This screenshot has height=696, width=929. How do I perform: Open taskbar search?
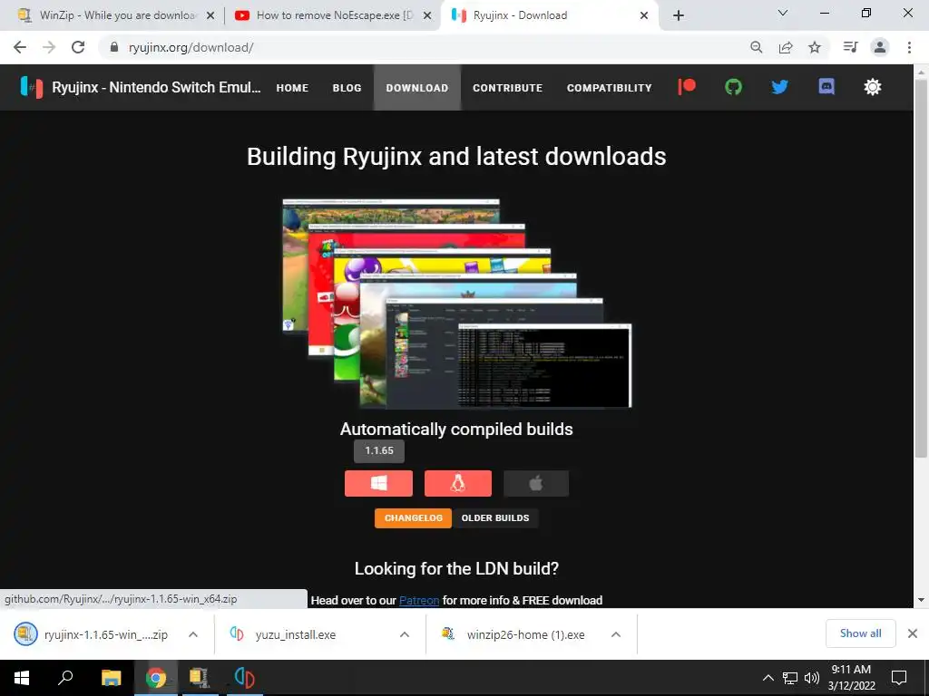65,678
